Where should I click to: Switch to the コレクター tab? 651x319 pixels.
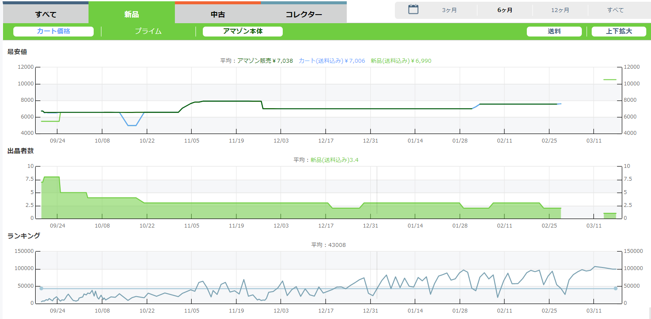coord(304,14)
